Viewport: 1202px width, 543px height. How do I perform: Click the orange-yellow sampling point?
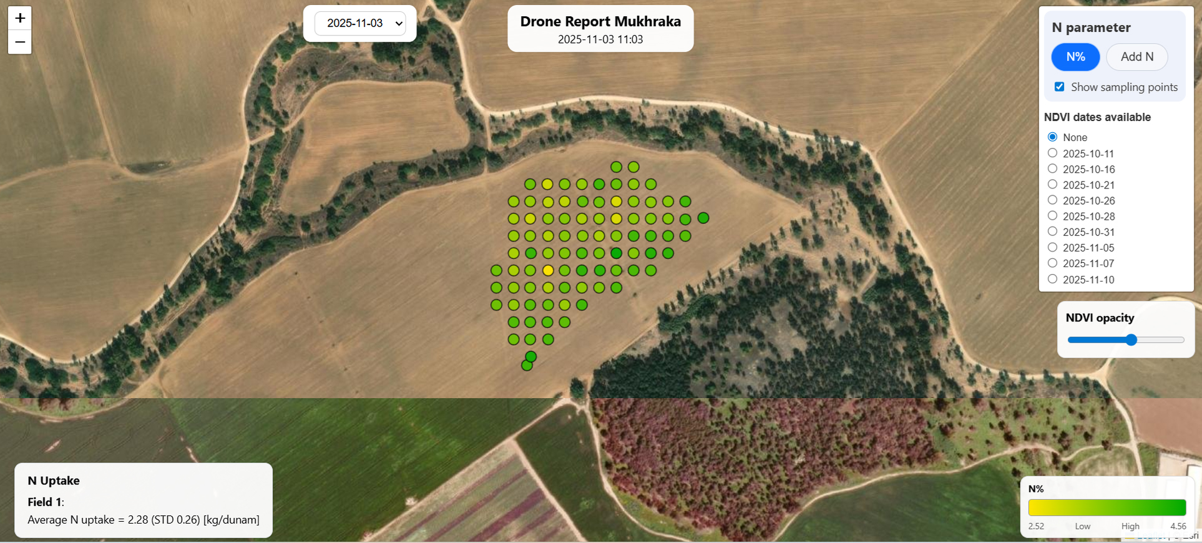coord(548,270)
